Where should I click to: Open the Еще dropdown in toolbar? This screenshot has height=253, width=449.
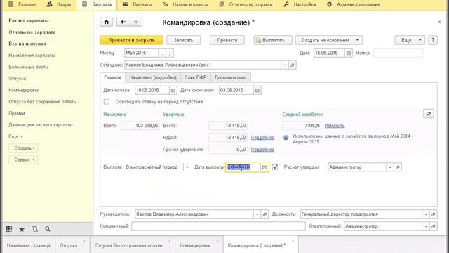tap(410, 40)
